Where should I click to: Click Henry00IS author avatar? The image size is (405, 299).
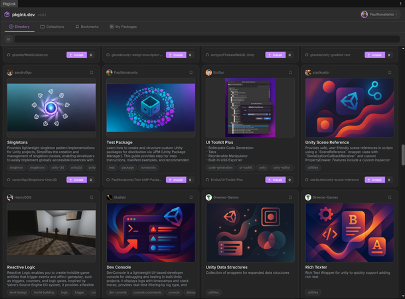10,197
